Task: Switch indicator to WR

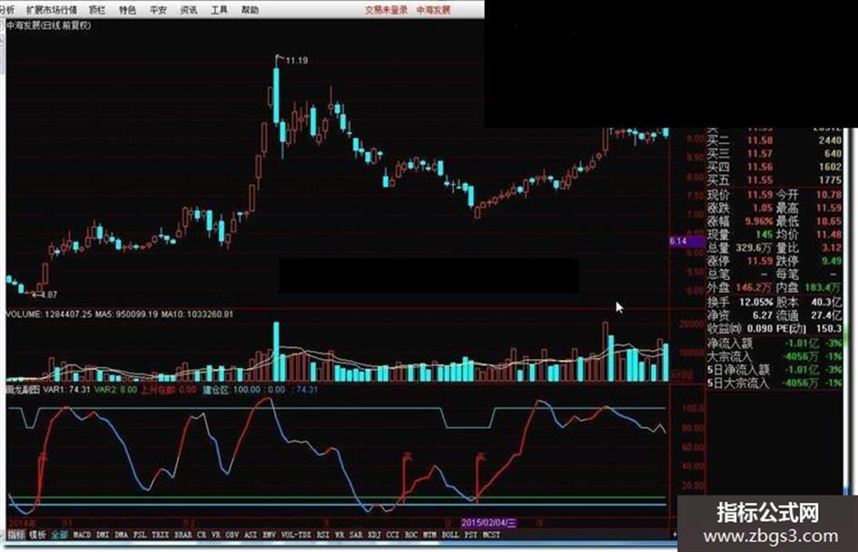Action: (x=340, y=535)
